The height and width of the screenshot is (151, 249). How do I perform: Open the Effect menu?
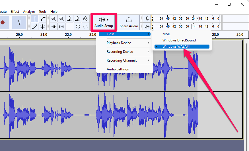pyautogui.click(x=15, y=12)
